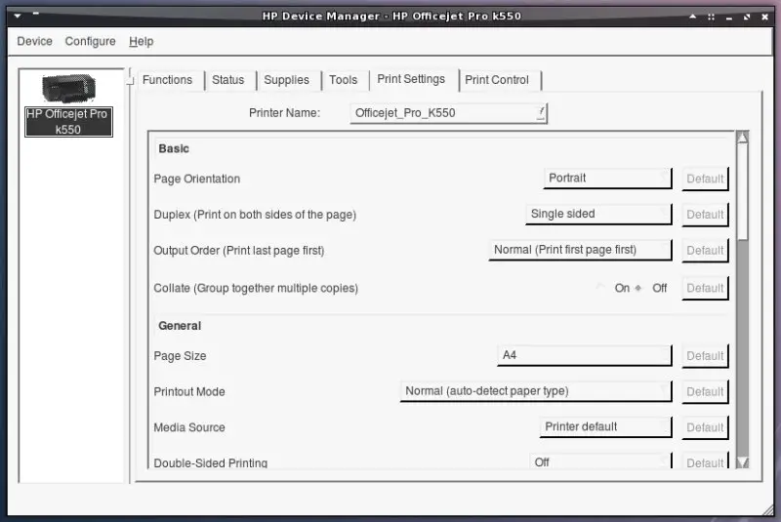The image size is (781, 522).
Task: Click the scrollbar down arrow in settings
Action: (742, 462)
